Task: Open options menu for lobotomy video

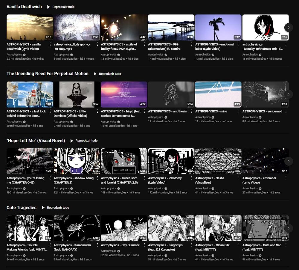Action: [x=192, y=178]
